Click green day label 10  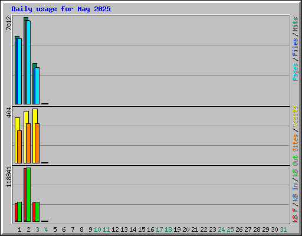coord(97,230)
